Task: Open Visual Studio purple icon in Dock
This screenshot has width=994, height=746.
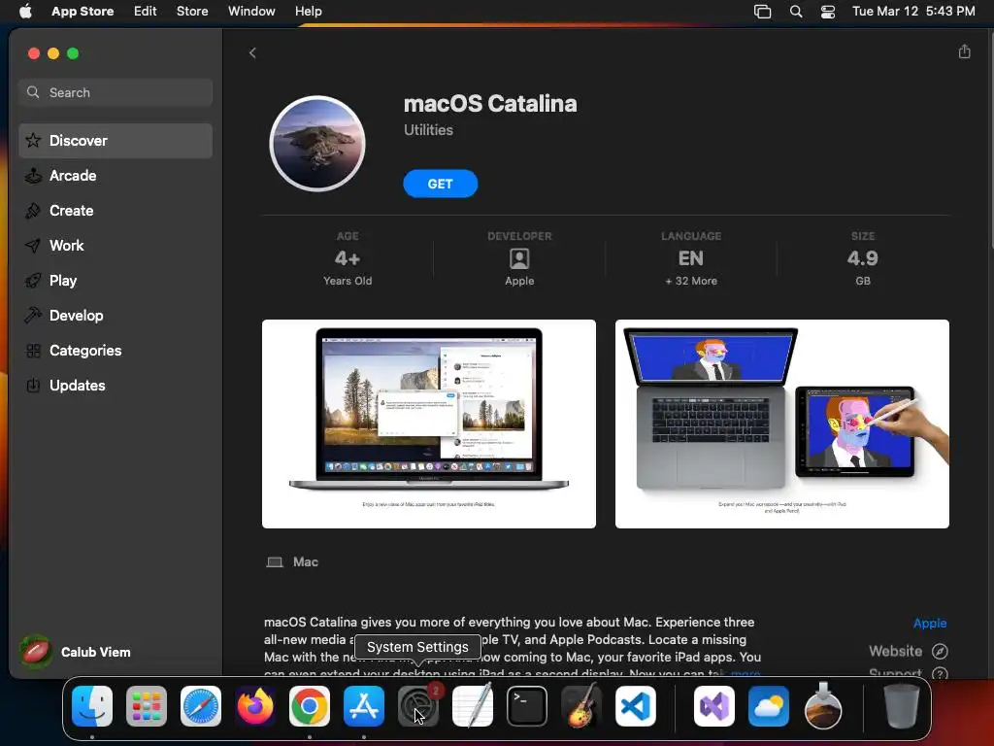Action: tap(714, 706)
